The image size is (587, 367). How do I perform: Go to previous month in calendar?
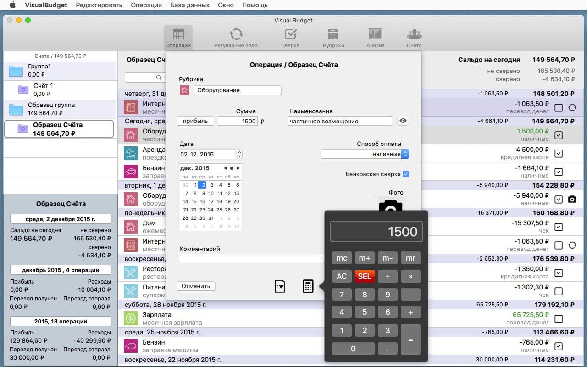(x=225, y=168)
